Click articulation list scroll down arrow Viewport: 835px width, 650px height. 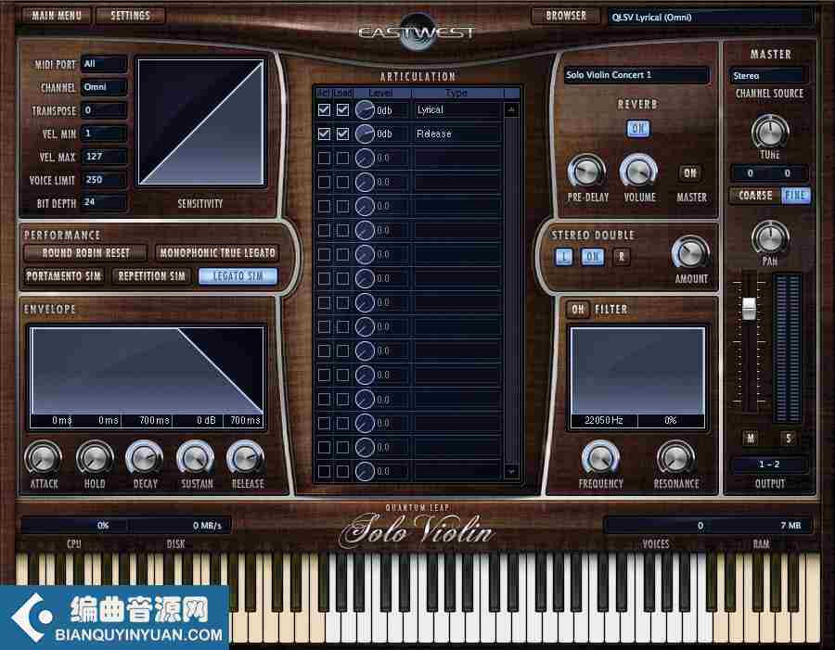tap(511, 472)
